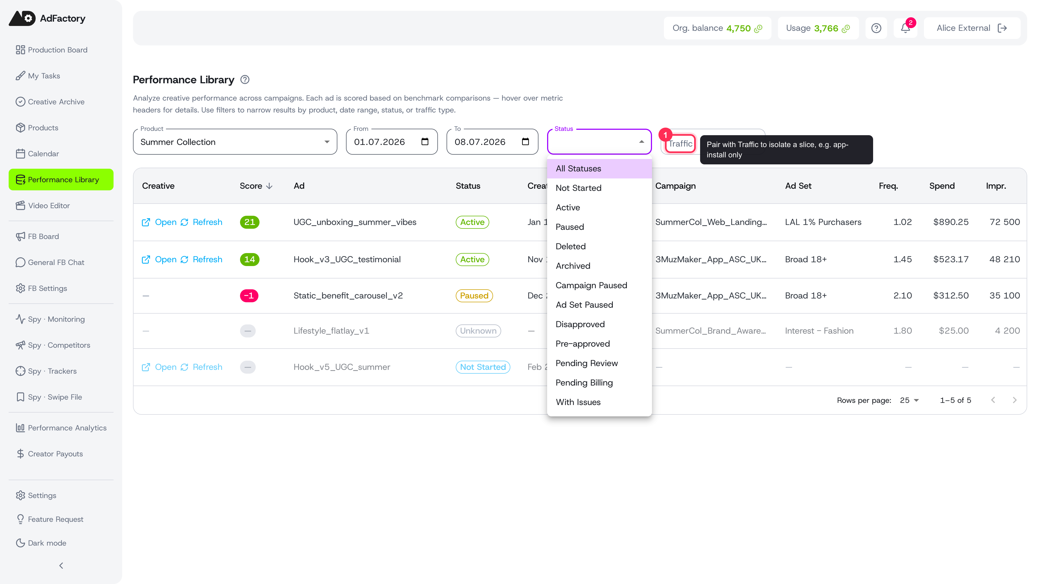
Task: Select Pre-approved status option
Action: click(x=599, y=344)
